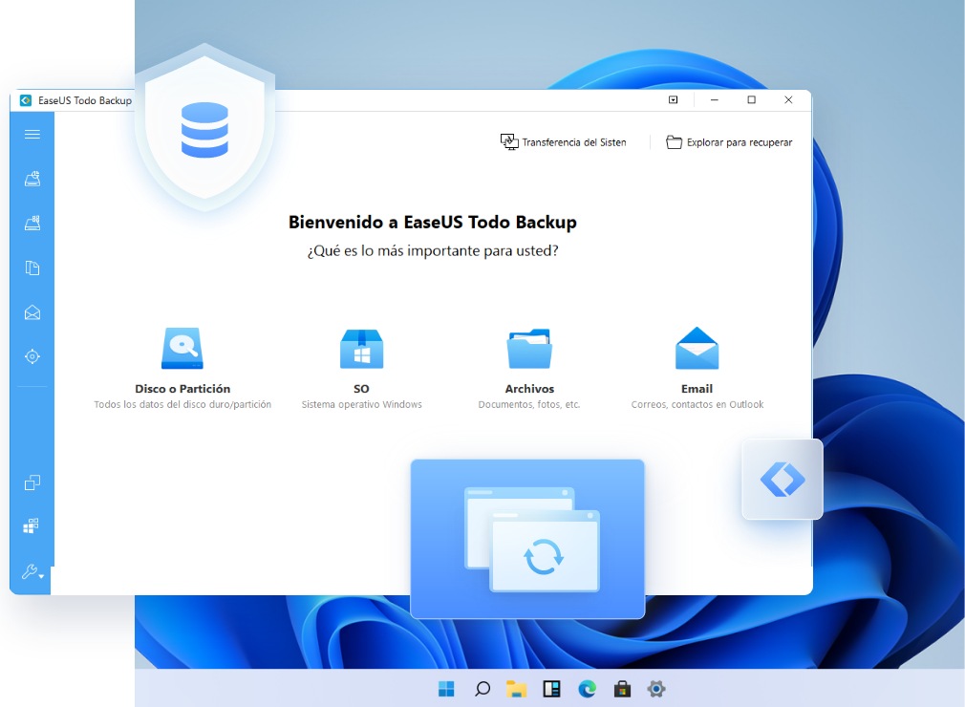Open the System Clone grid icon in sidebar
This screenshot has height=707, width=965.
31,525
